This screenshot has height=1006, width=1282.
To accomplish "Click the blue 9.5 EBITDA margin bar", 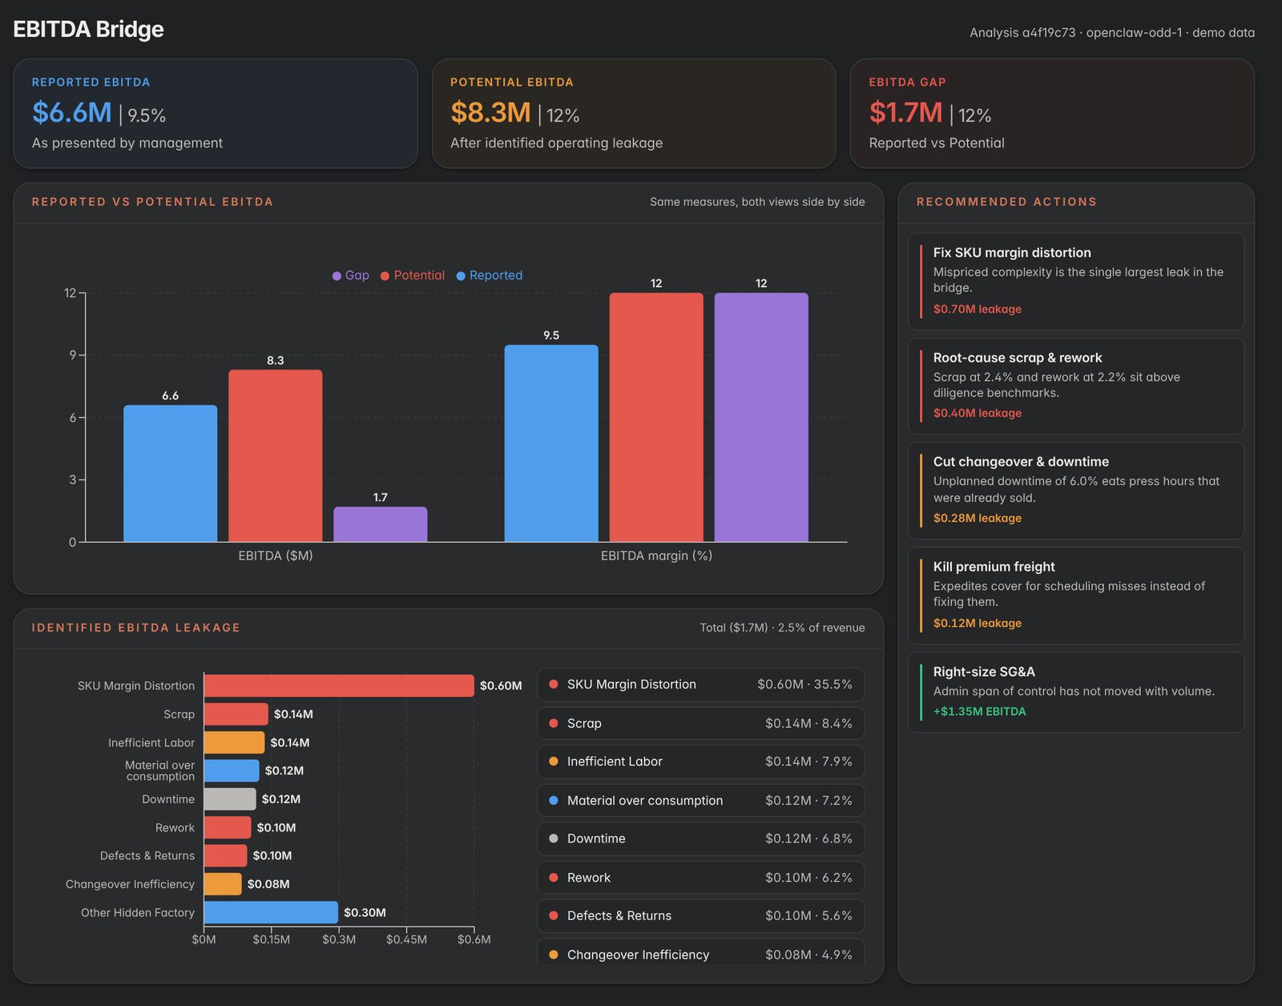I will tap(551, 443).
